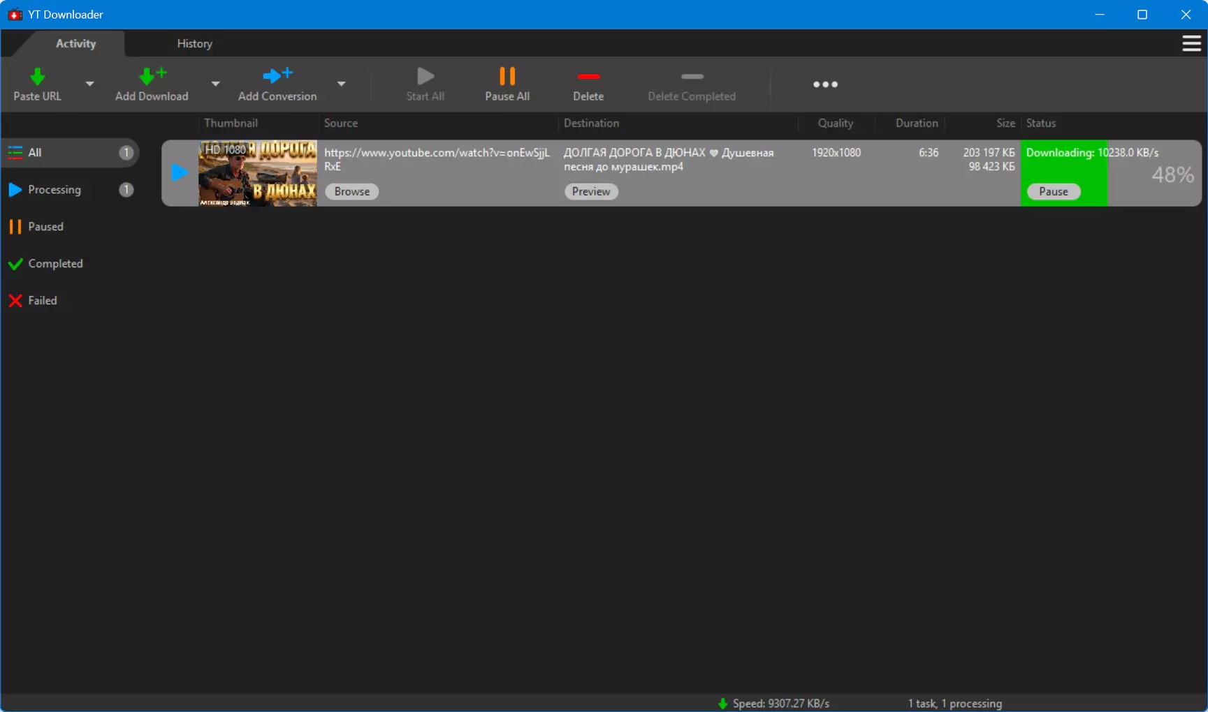
Task: Click the red Delete icon
Action: pos(588,76)
